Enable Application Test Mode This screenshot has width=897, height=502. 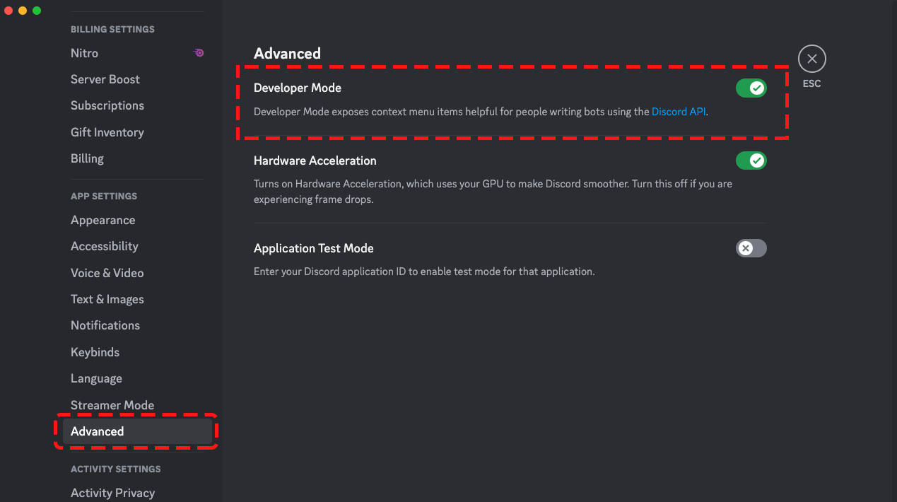(751, 248)
